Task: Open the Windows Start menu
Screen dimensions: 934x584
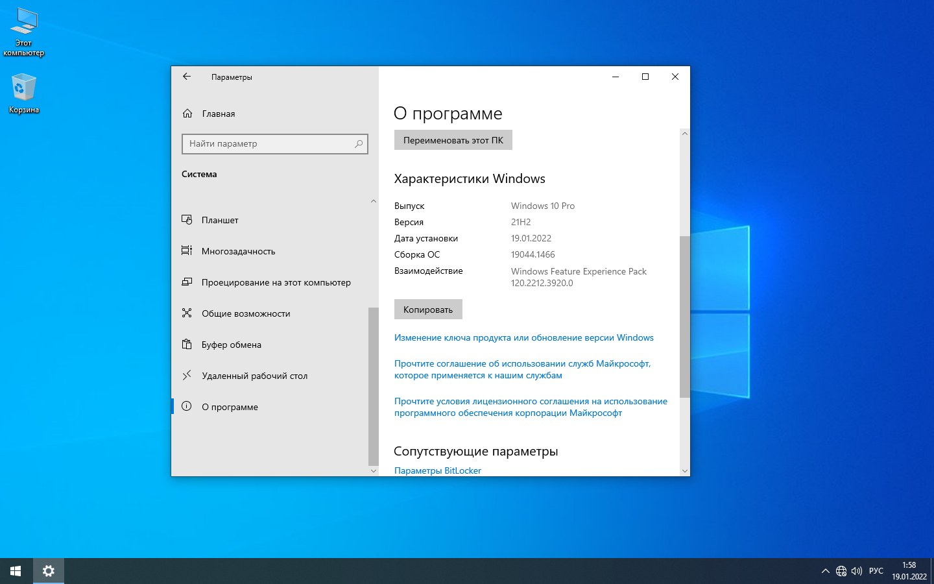Action: tap(16, 571)
